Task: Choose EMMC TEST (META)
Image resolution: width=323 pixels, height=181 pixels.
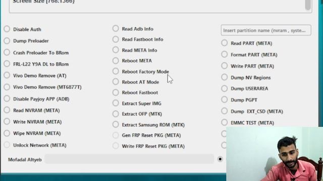Action: point(224,123)
